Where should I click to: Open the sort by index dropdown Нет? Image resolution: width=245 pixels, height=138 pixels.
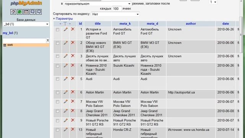click(115, 14)
